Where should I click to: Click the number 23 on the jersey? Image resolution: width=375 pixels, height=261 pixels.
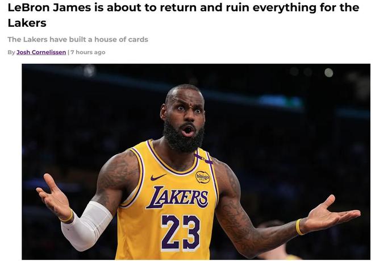(x=181, y=232)
